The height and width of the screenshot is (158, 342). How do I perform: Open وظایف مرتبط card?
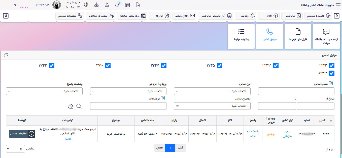coord(241,36)
